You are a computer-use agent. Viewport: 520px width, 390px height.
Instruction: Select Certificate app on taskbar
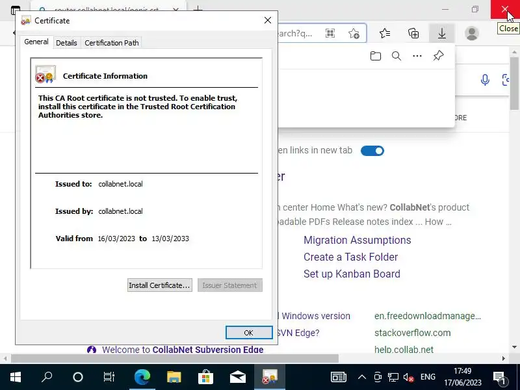270,377
